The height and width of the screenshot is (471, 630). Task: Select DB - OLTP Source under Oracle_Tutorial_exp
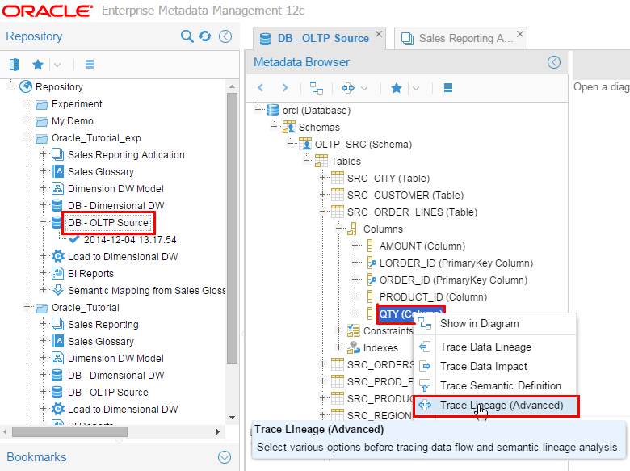[x=108, y=223]
